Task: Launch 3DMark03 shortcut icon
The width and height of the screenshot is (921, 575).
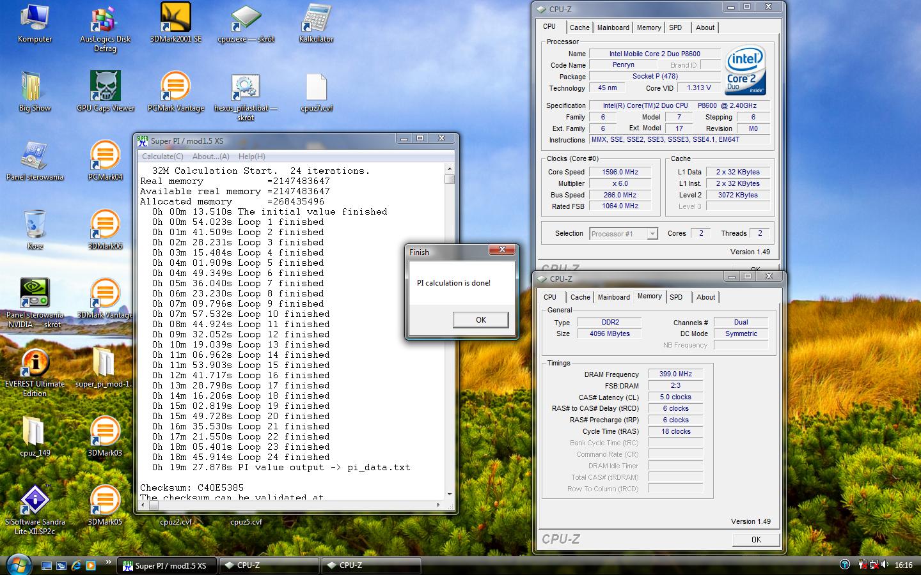Action: (x=105, y=437)
